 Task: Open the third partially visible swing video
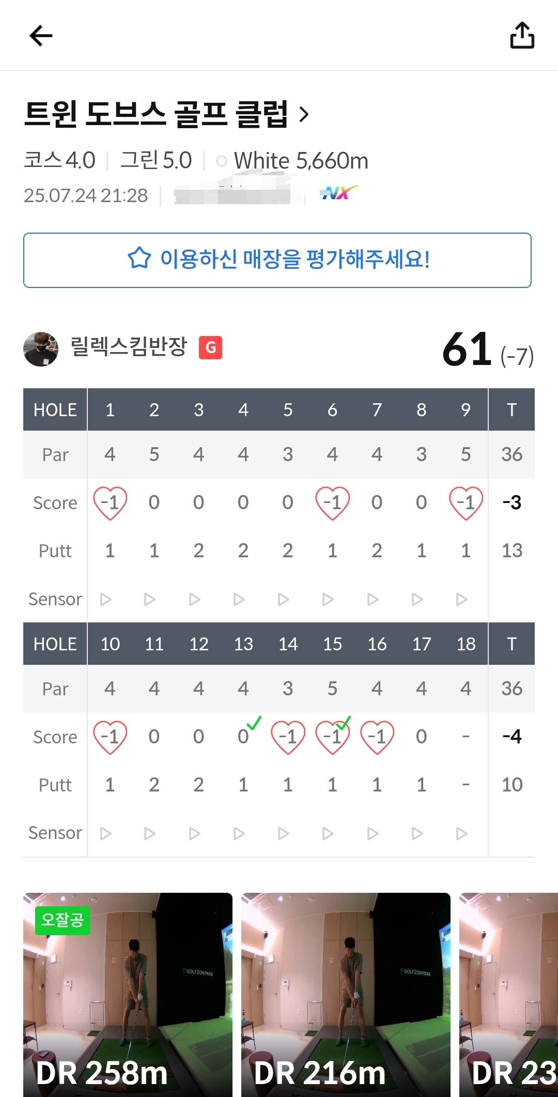[509, 994]
